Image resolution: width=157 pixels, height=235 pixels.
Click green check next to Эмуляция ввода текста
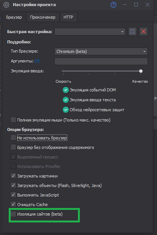(66, 100)
